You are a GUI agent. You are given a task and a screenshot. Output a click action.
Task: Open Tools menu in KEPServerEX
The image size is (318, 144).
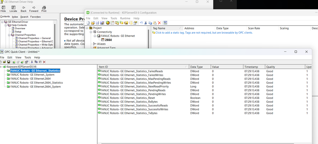coord(114,18)
